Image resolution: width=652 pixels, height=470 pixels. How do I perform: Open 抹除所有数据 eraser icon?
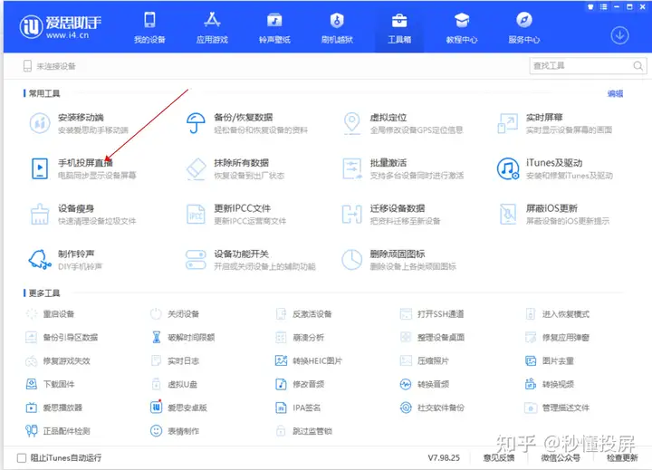point(196,168)
